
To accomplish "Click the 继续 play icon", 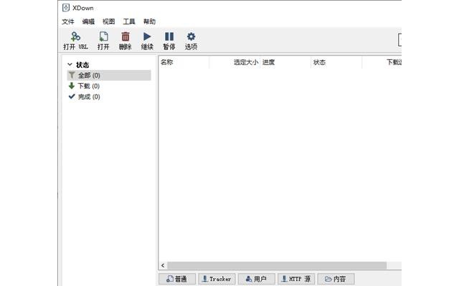I will coord(147,36).
